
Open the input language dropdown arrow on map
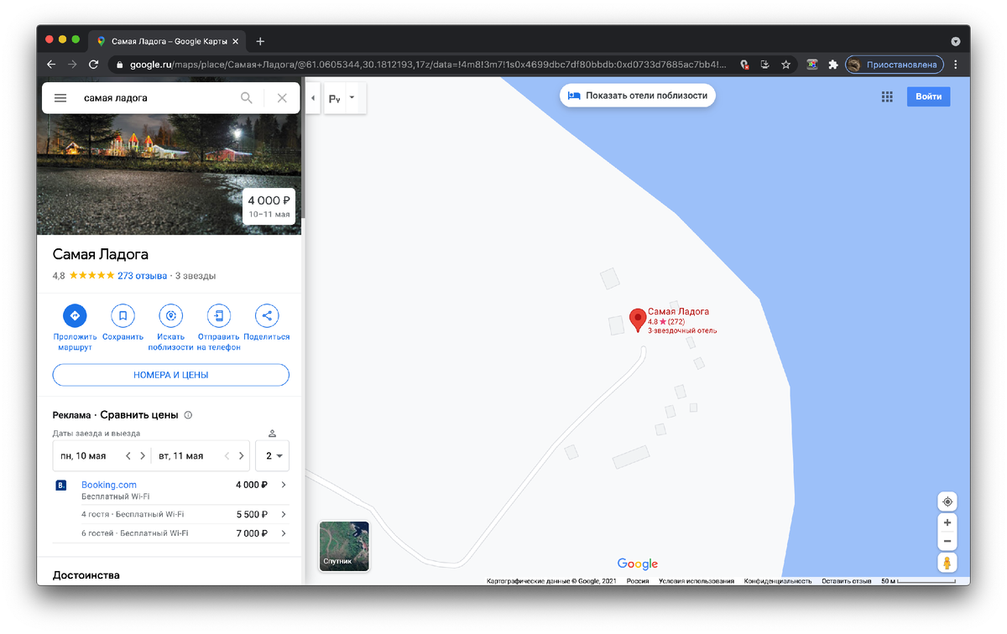point(352,97)
